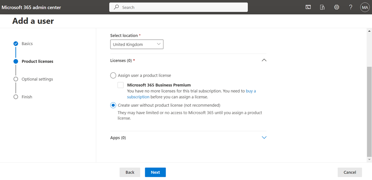
Task: Check Microsoft 365 Business Premium checkbox
Action: (x=120, y=85)
